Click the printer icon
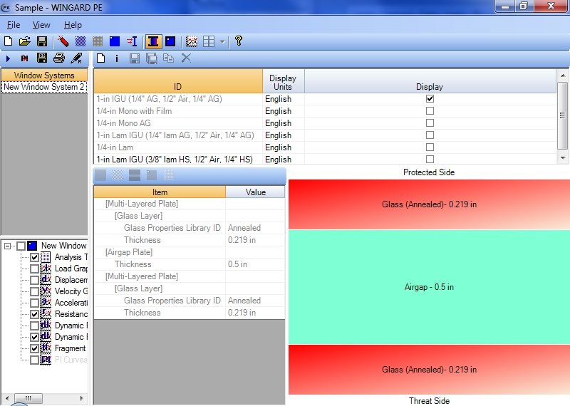570x406 pixels. tap(59, 58)
